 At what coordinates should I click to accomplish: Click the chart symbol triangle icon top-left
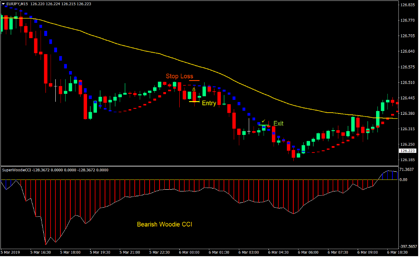point(3,3)
